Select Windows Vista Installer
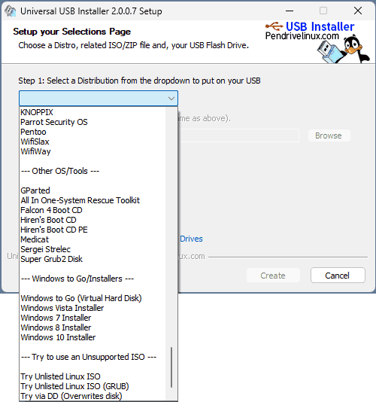 coord(62,308)
